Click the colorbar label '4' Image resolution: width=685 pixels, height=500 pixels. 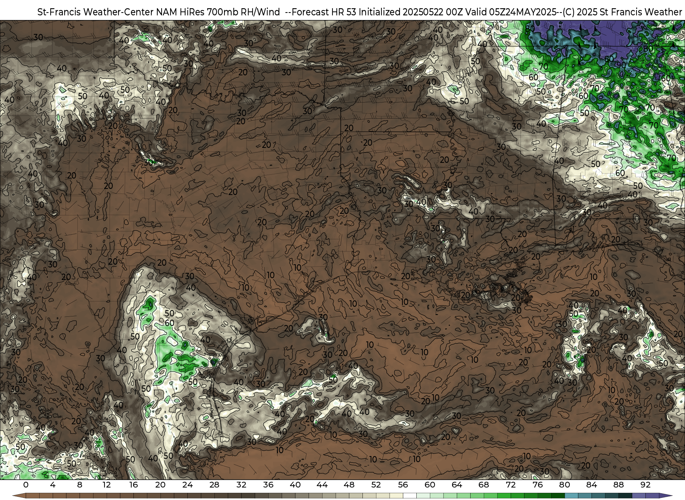(x=53, y=485)
